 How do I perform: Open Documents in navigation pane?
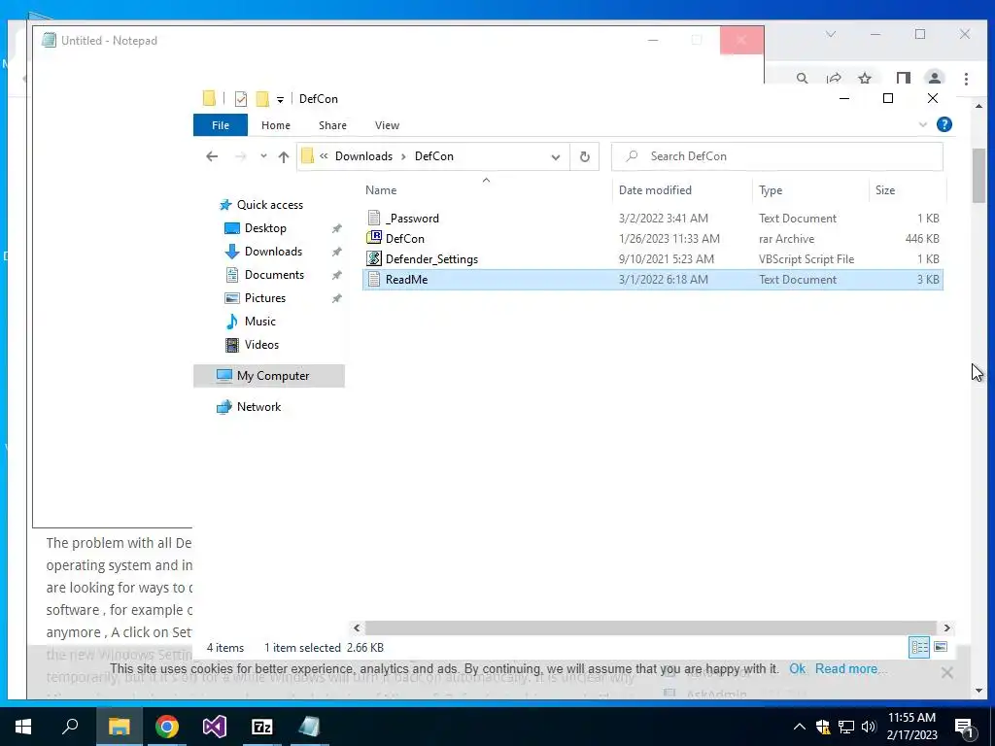click(274, 275)
